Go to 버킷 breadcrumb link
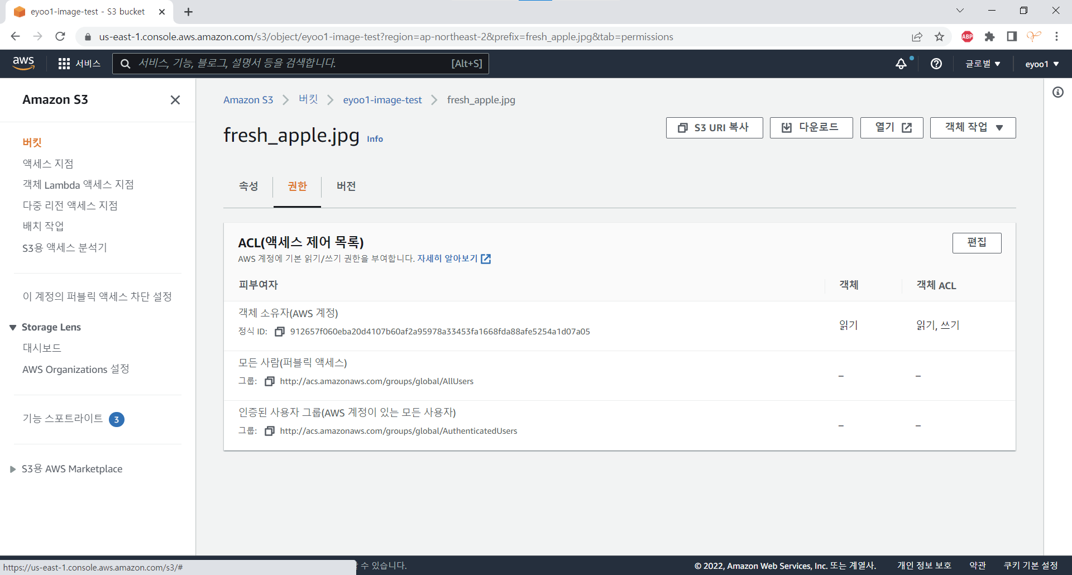The height and width of the screenshot is (575, 1072). coord(308,100)
